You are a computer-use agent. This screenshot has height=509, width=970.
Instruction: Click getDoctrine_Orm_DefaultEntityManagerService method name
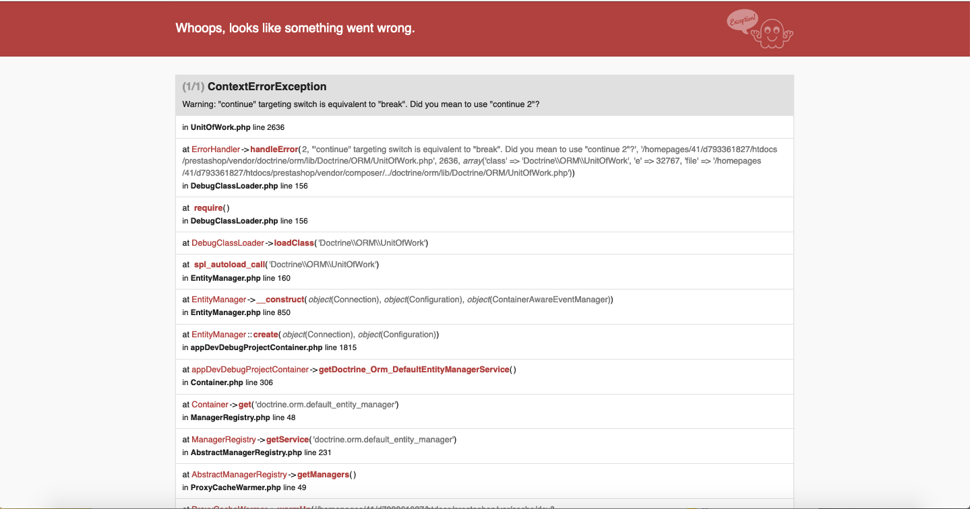point(414,370)
